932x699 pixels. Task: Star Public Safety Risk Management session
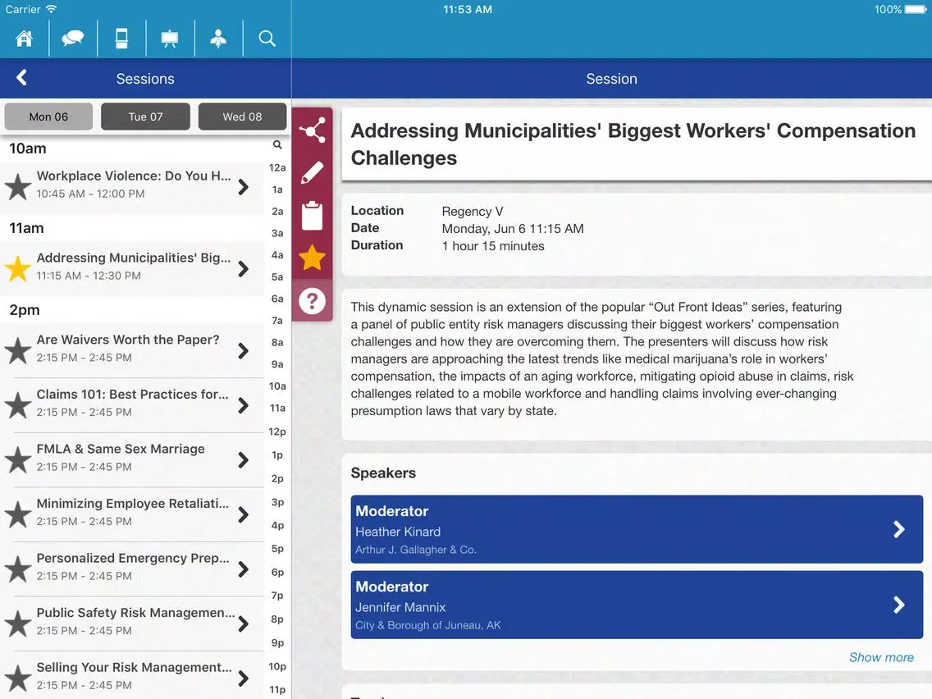click(18, 624)
